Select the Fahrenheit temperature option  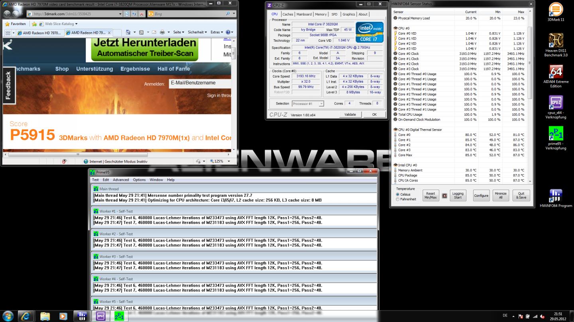(398, 199)
